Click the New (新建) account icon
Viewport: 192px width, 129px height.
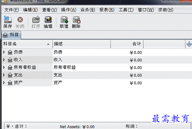pos(64,20)
